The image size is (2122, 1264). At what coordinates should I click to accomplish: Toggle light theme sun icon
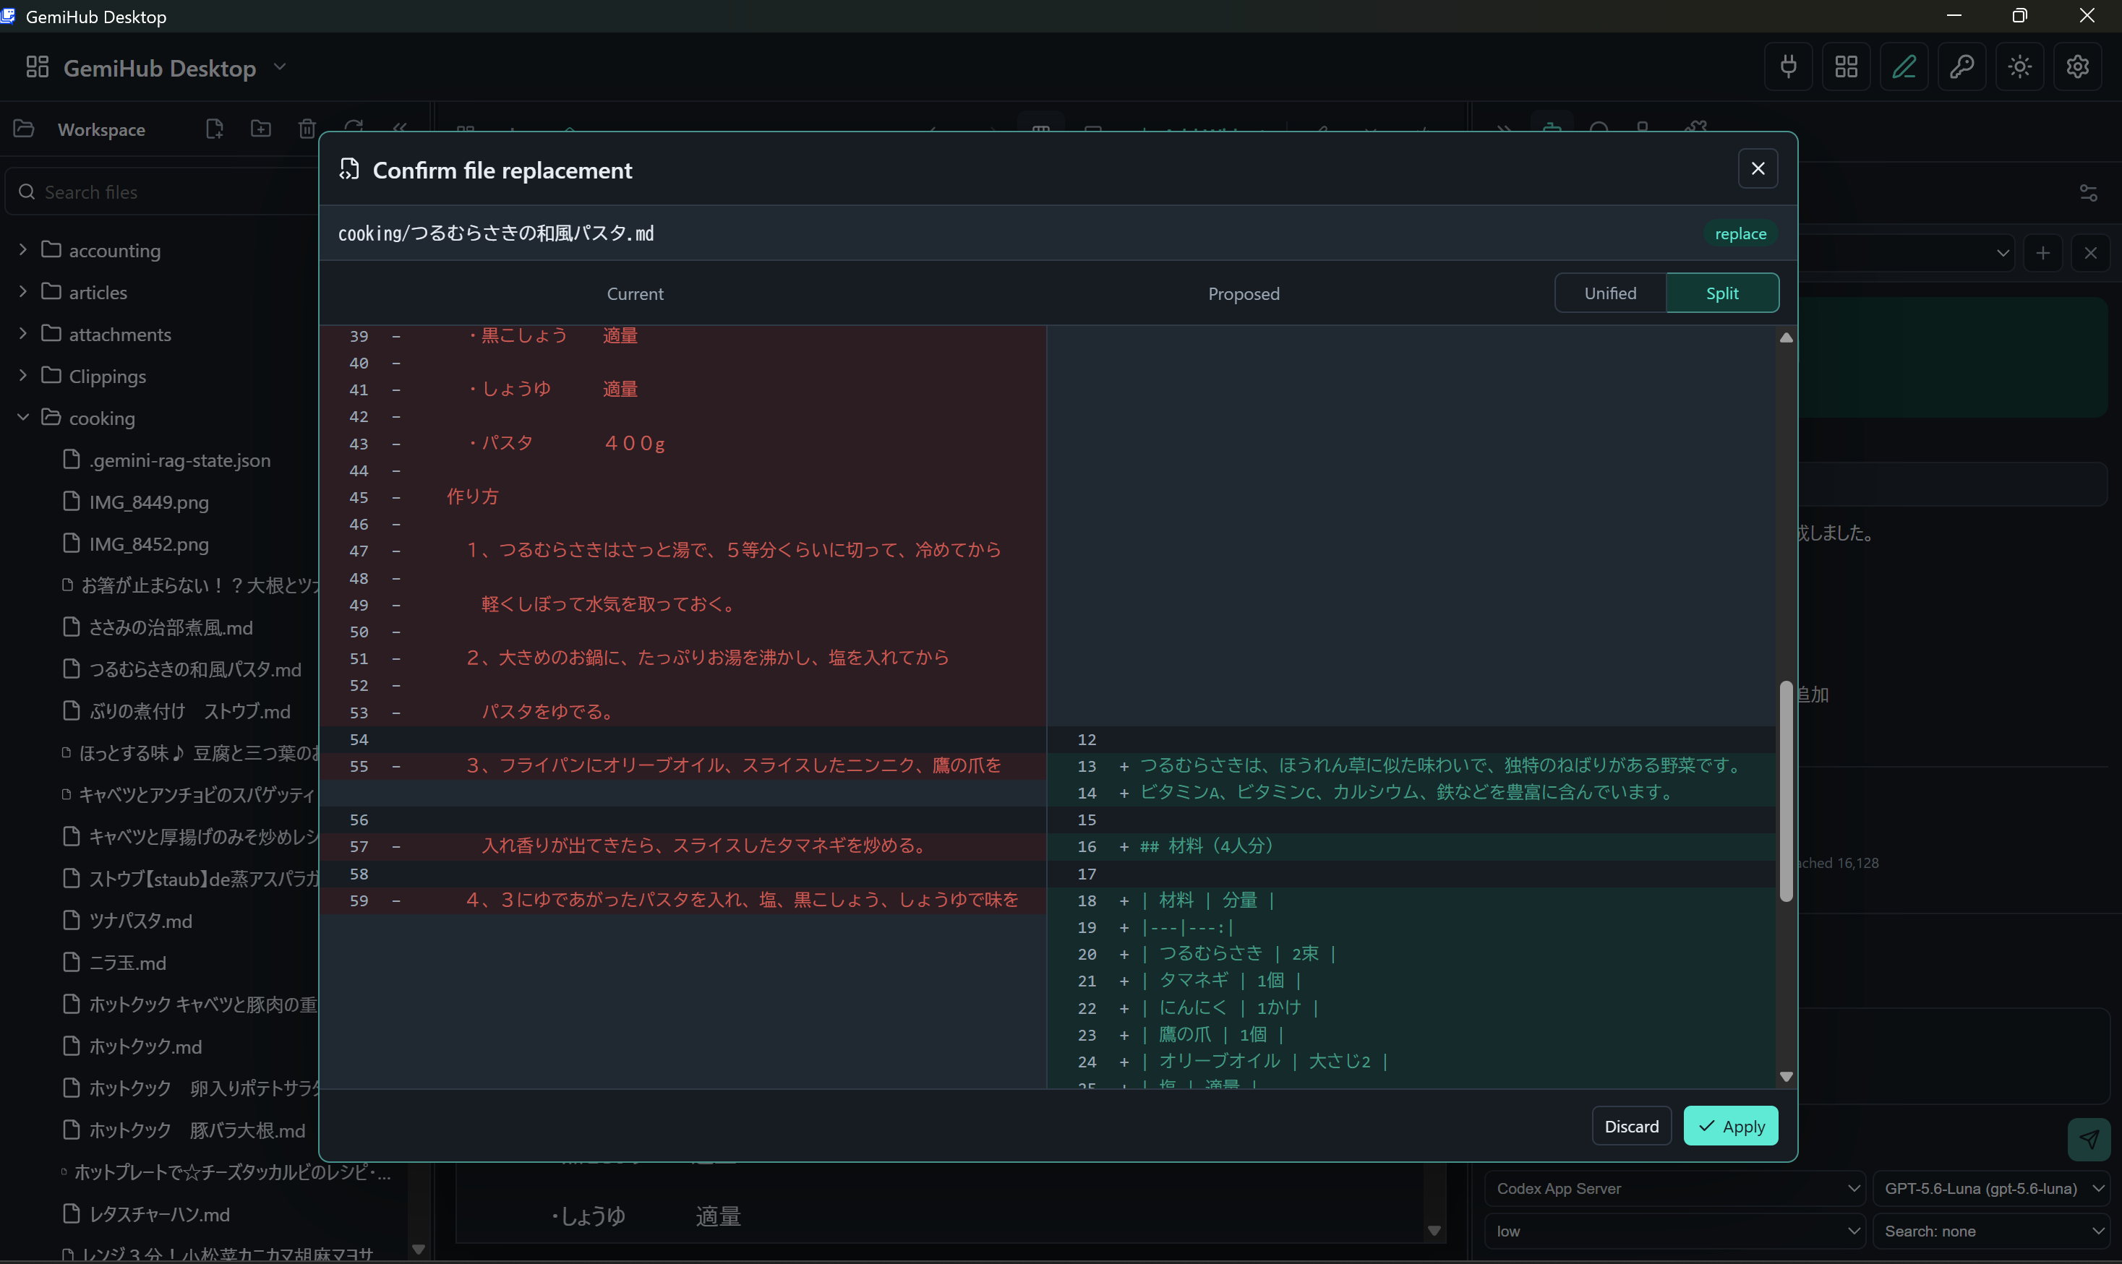pos(2020,66)
